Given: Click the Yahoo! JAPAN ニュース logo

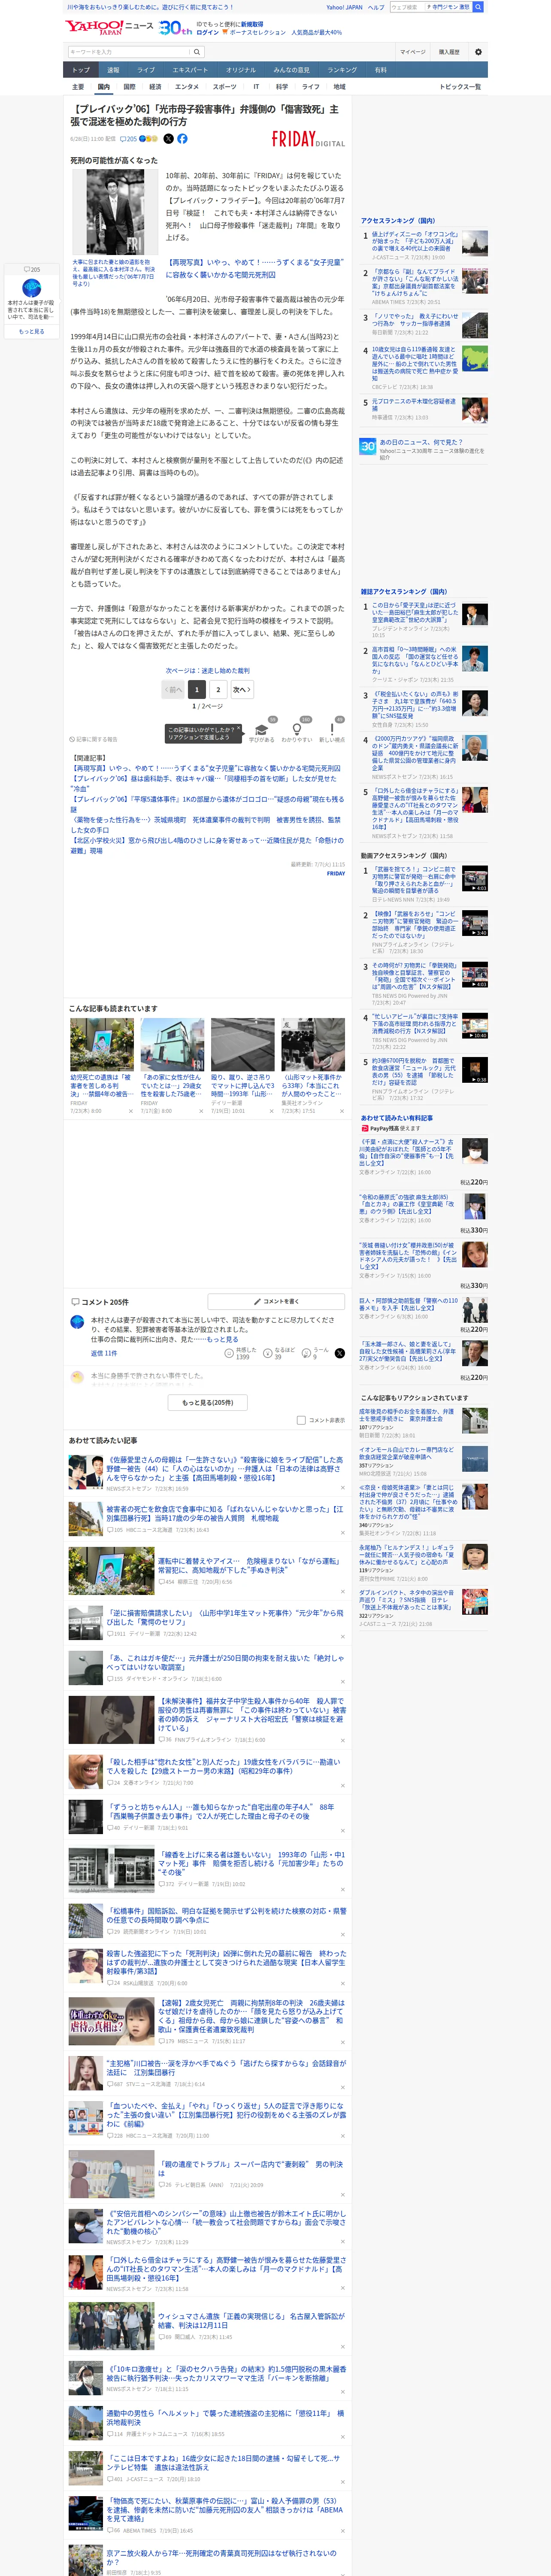Looking at the screenshot, I should (110, 27).
